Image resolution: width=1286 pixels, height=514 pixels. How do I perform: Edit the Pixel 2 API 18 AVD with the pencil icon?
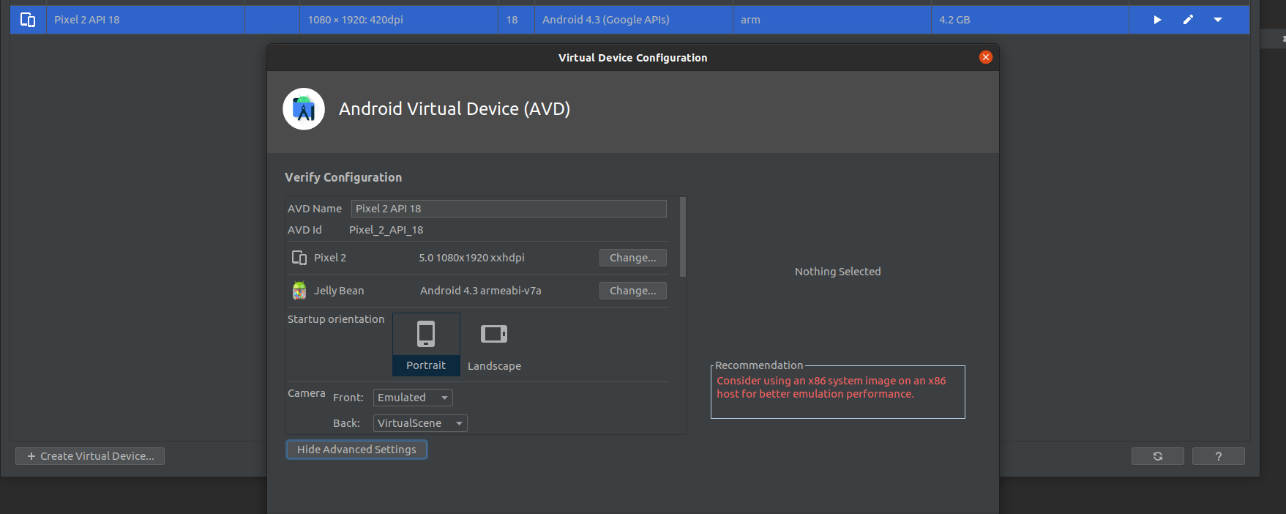tap(1188, 20)
